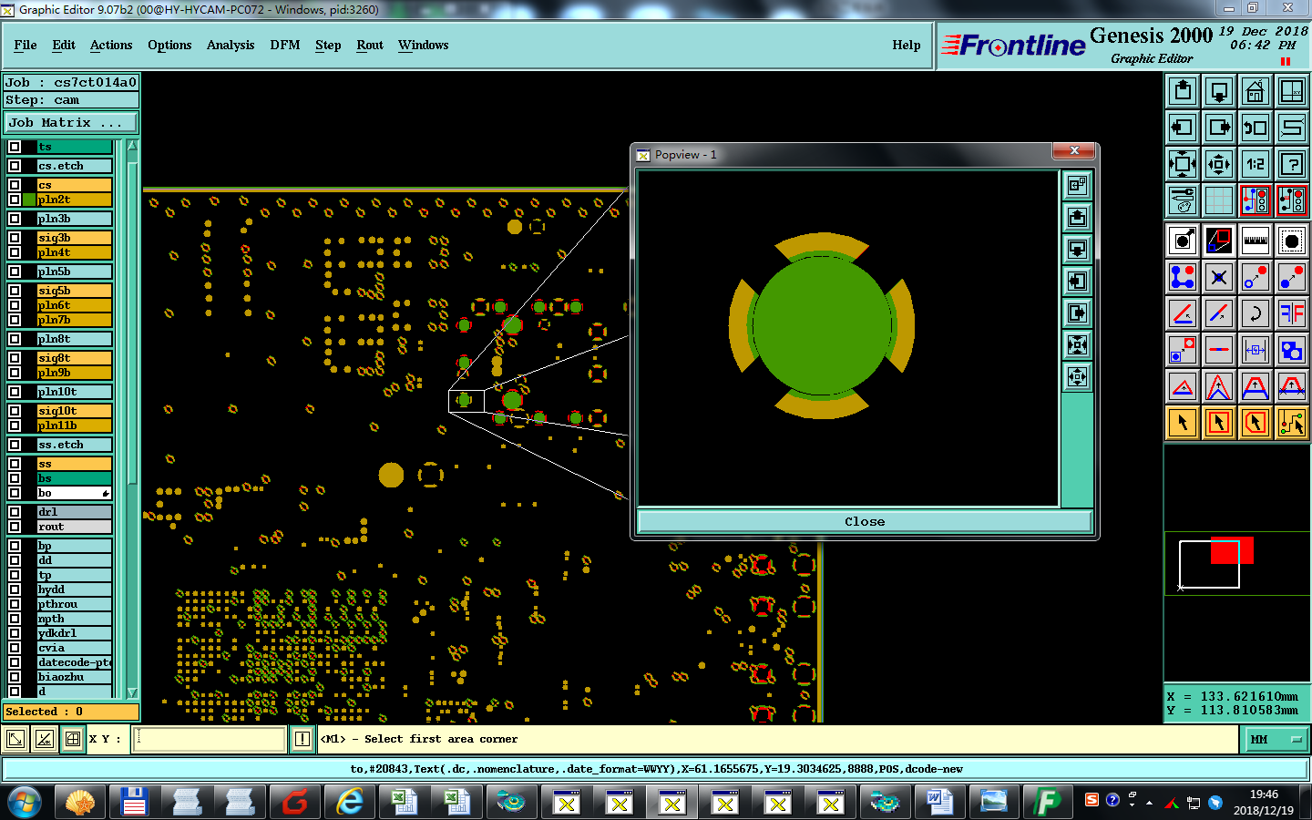This screenshot has width=1312, height=820.
Task: Click the pan right view icon
Action: click(x=1219, y=128)
